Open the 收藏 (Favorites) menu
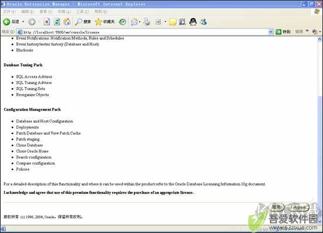 [64, 12]
